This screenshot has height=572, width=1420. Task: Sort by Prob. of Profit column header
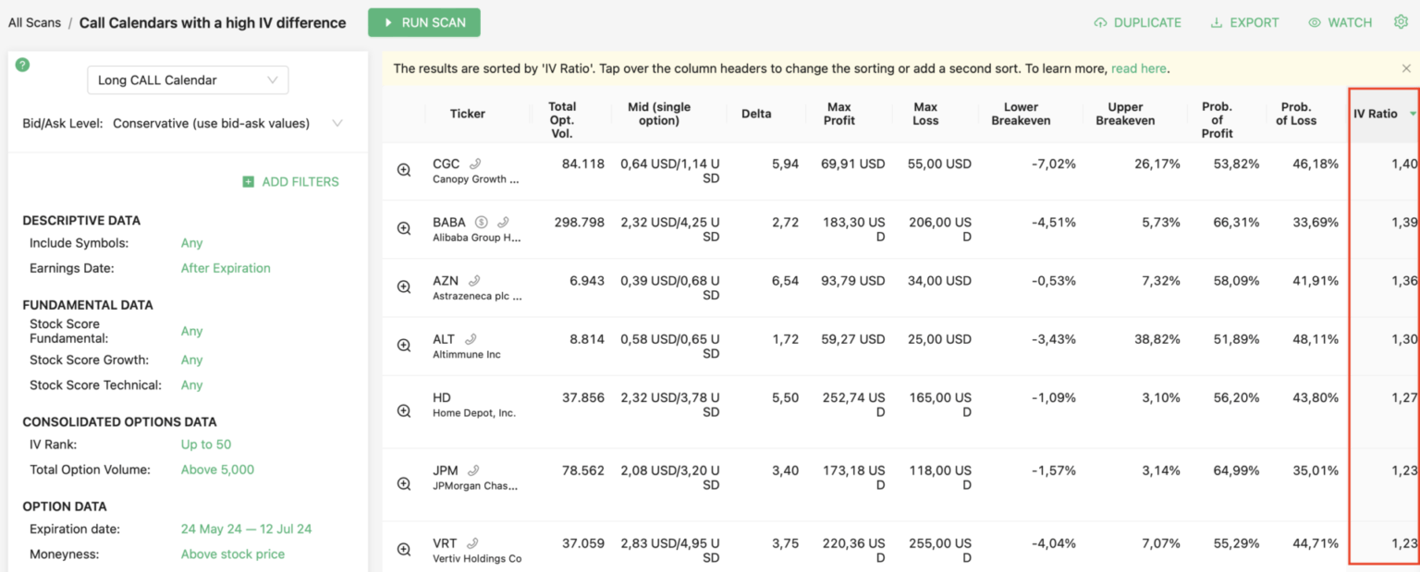(1217, 119)
